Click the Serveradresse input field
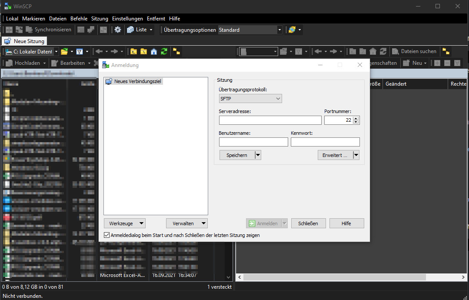The image size is (469, 300). pos(270,120)
